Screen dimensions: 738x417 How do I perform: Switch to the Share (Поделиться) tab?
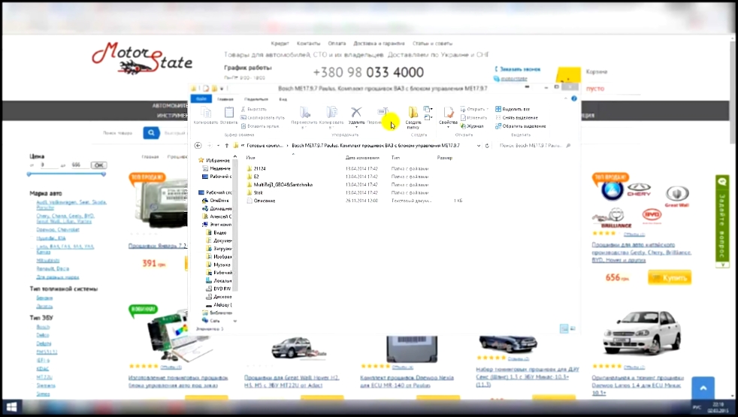click(256, 99)
